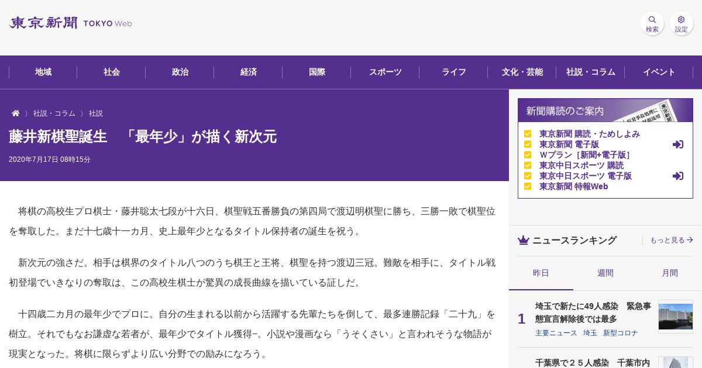Click the ranking number 1
Screen dimensions: 702x368
point(521,319)
